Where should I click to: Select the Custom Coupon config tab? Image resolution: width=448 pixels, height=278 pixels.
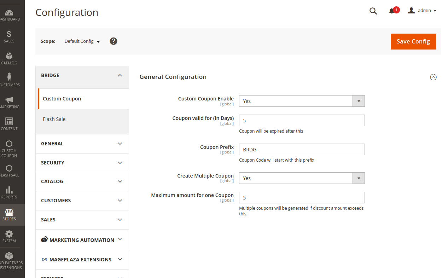point(62,99)
